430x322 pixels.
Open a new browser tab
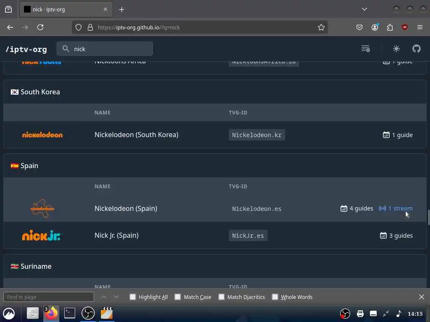[x=121, y=10]
